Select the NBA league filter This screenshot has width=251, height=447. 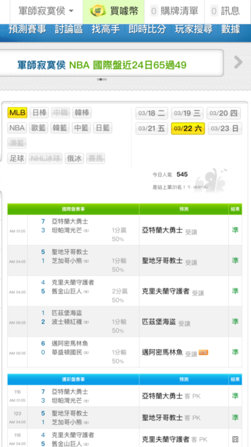(x=17, y=128)
